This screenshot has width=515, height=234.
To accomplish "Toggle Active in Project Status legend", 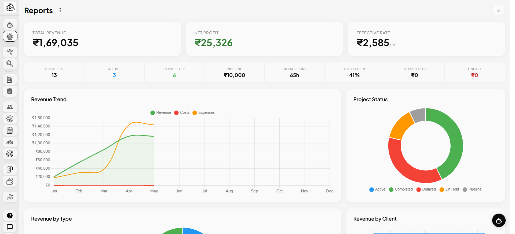I will tap(377, 189).
